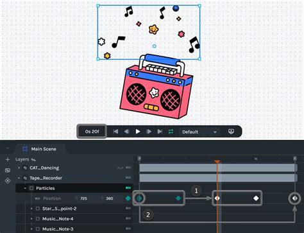Select the last Position keyframe at end
The image size is (304, 233).
pos(295,198)
